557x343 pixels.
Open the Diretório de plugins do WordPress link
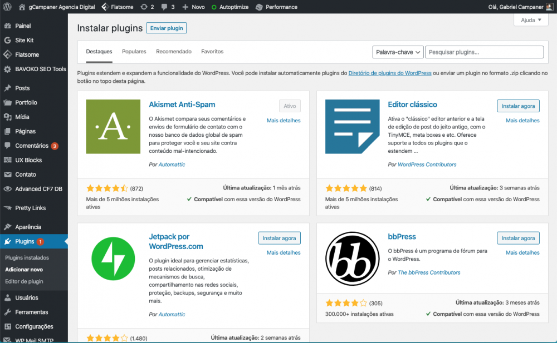point(390,73)
